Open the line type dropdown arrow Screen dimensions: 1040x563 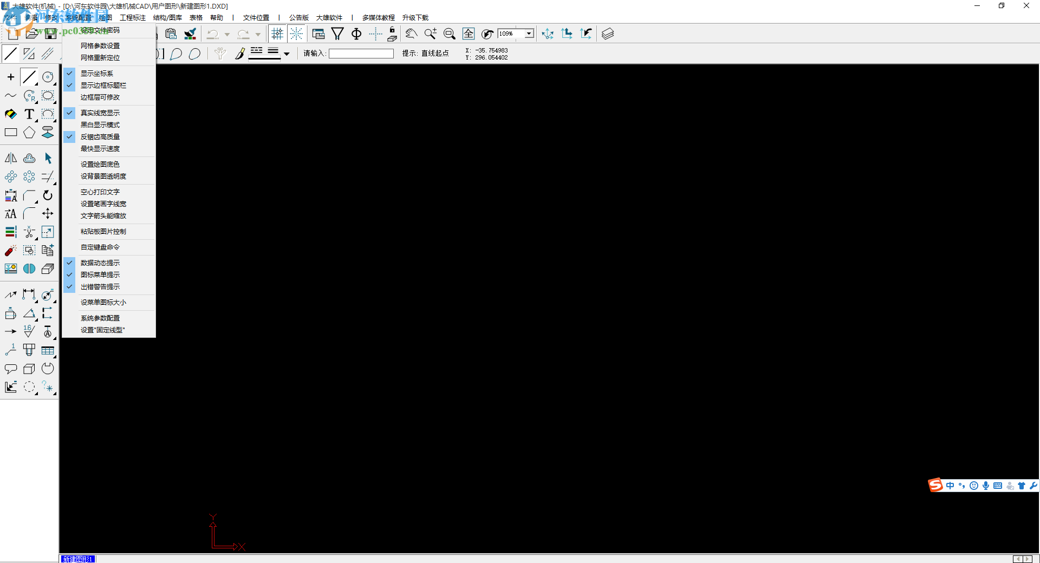(x=287, y=54)
